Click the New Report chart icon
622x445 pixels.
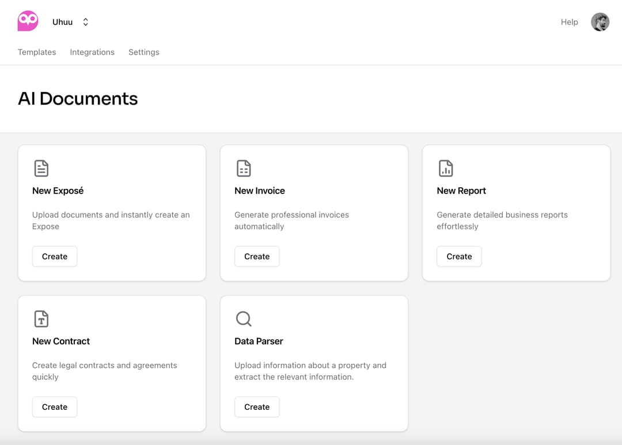tap(446, 168)
